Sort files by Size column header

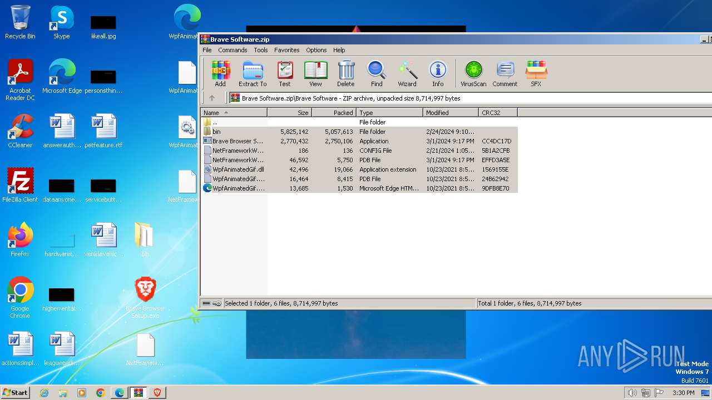pos(289,112)
